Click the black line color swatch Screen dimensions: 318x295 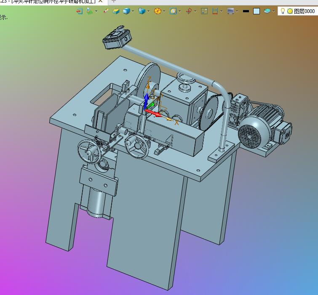[246, 11]
